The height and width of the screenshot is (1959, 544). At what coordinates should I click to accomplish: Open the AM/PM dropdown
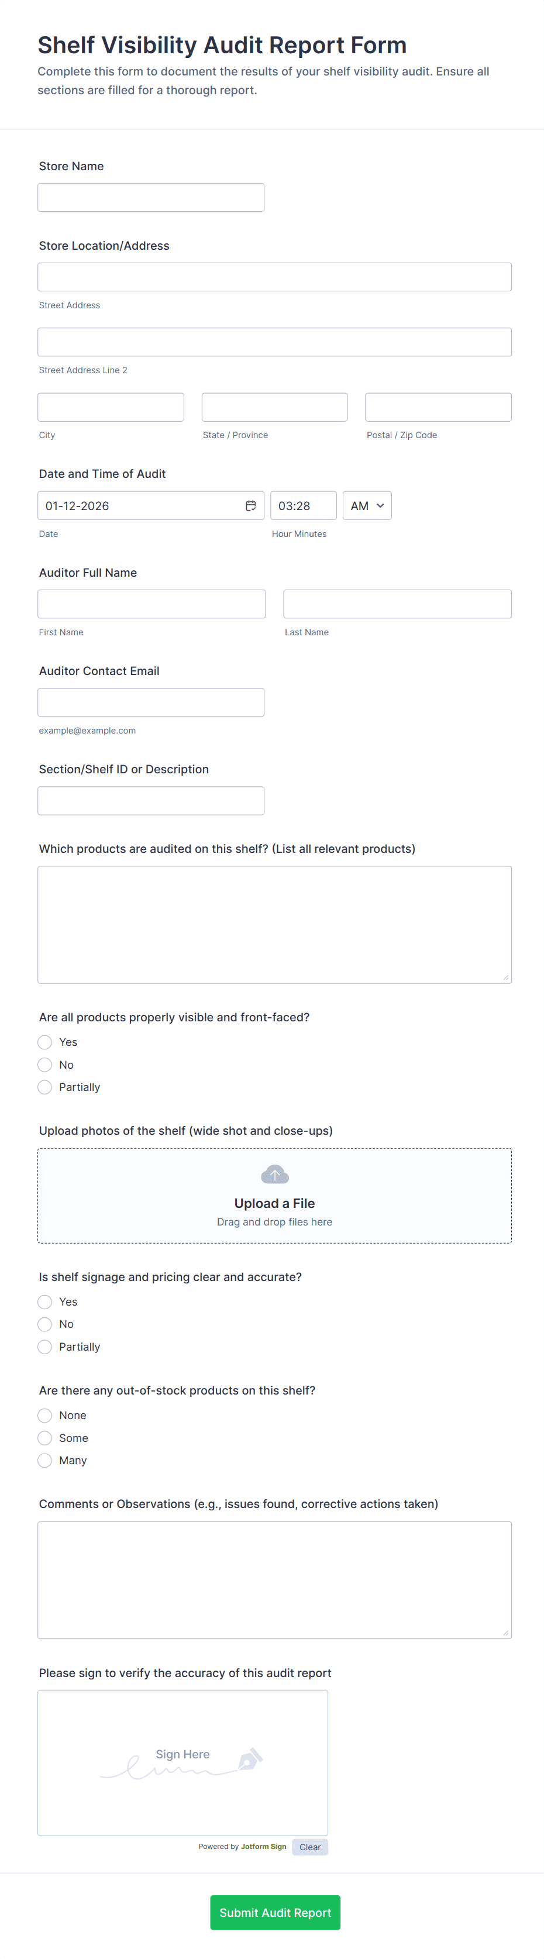coord(367,505)
